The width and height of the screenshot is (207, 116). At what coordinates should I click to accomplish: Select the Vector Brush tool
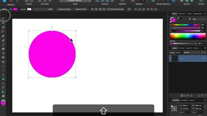point(3,45)
